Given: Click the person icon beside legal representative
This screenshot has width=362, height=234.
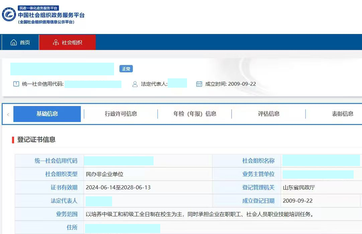Looking at the screenshot, I should (x=135, y=84).
